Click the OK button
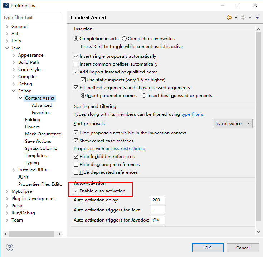 tap(208, 248)
